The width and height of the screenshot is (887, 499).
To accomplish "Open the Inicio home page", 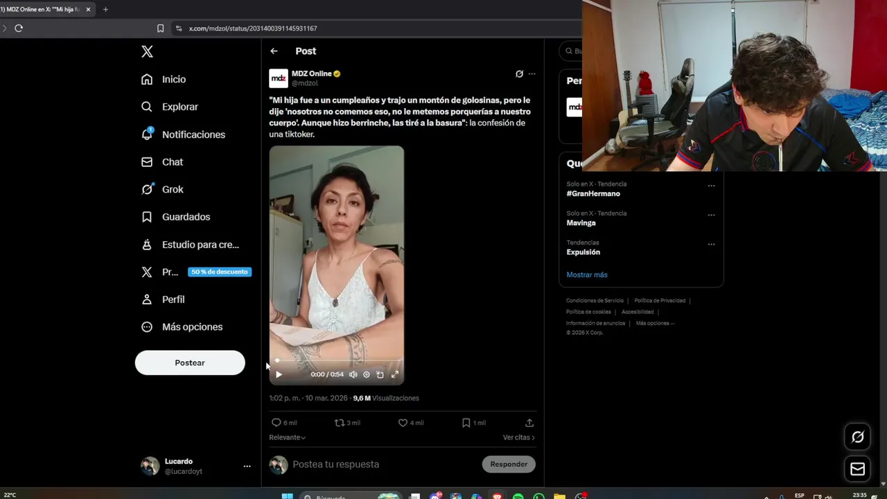I will point(164,79).
